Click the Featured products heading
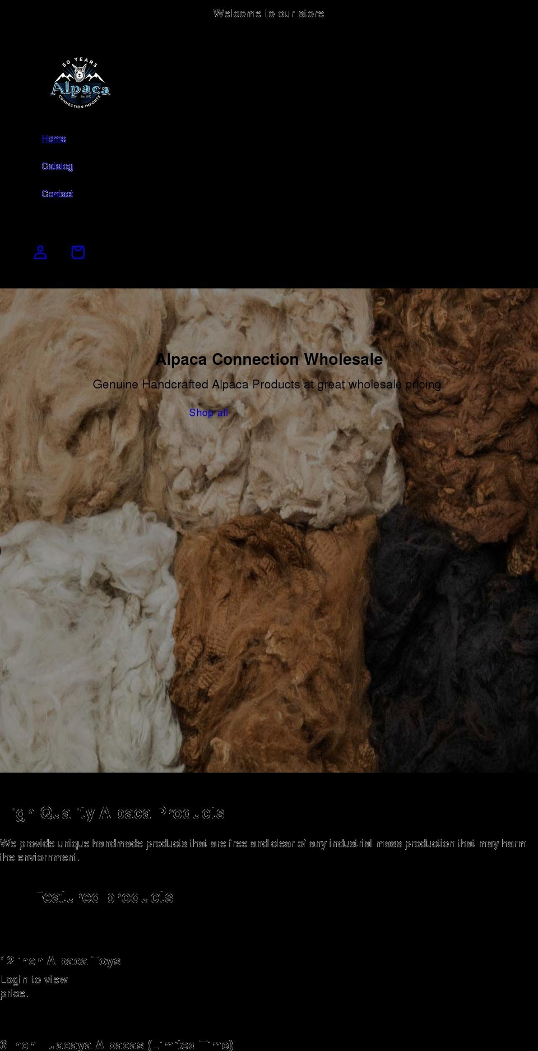Viewport: 538px width, 1051px height. pyautogui.click(x=105, y=897)
